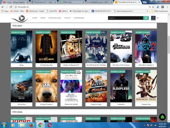
Task: Open the Apps bookmarks shortcut
Action: 5,11
